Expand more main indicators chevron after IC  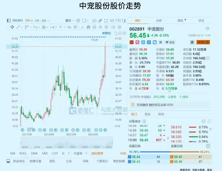[x=69, y=153]
